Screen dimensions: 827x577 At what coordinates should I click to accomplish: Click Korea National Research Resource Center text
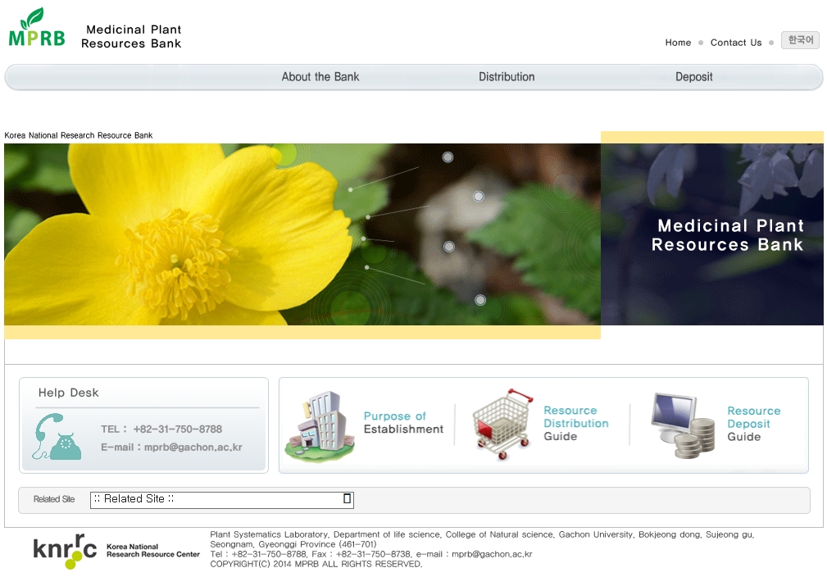[153, 551]
